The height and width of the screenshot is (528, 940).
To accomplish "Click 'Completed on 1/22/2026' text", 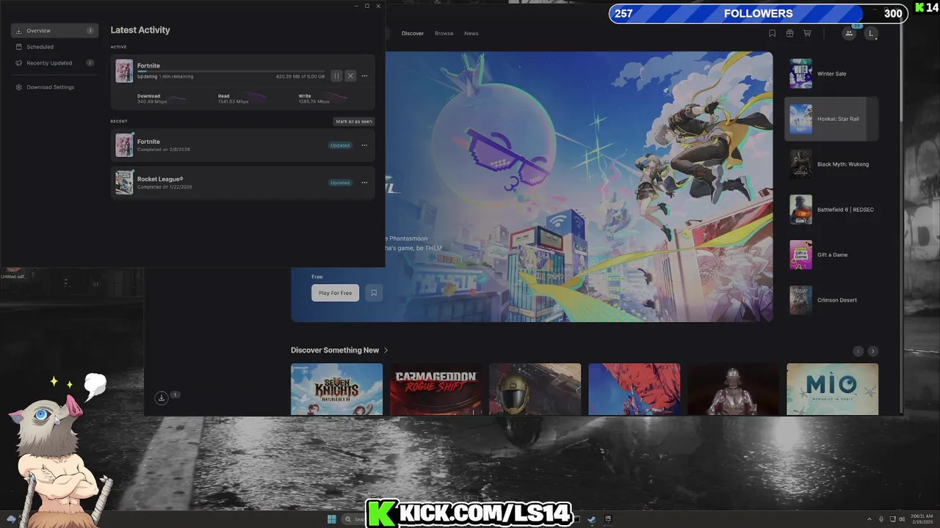I will click(164, 187).
